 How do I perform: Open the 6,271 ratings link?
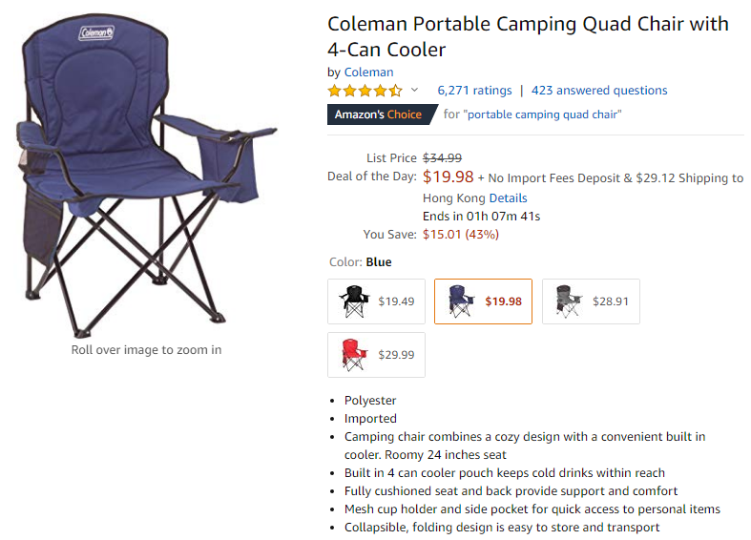point(474,91)
